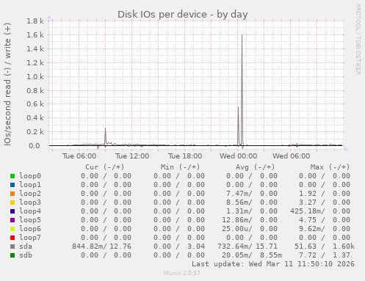Click the '1.0 k' y-axis label
Image resolution: width=365 pixels, height=281 pixels.
pos(35,77)
